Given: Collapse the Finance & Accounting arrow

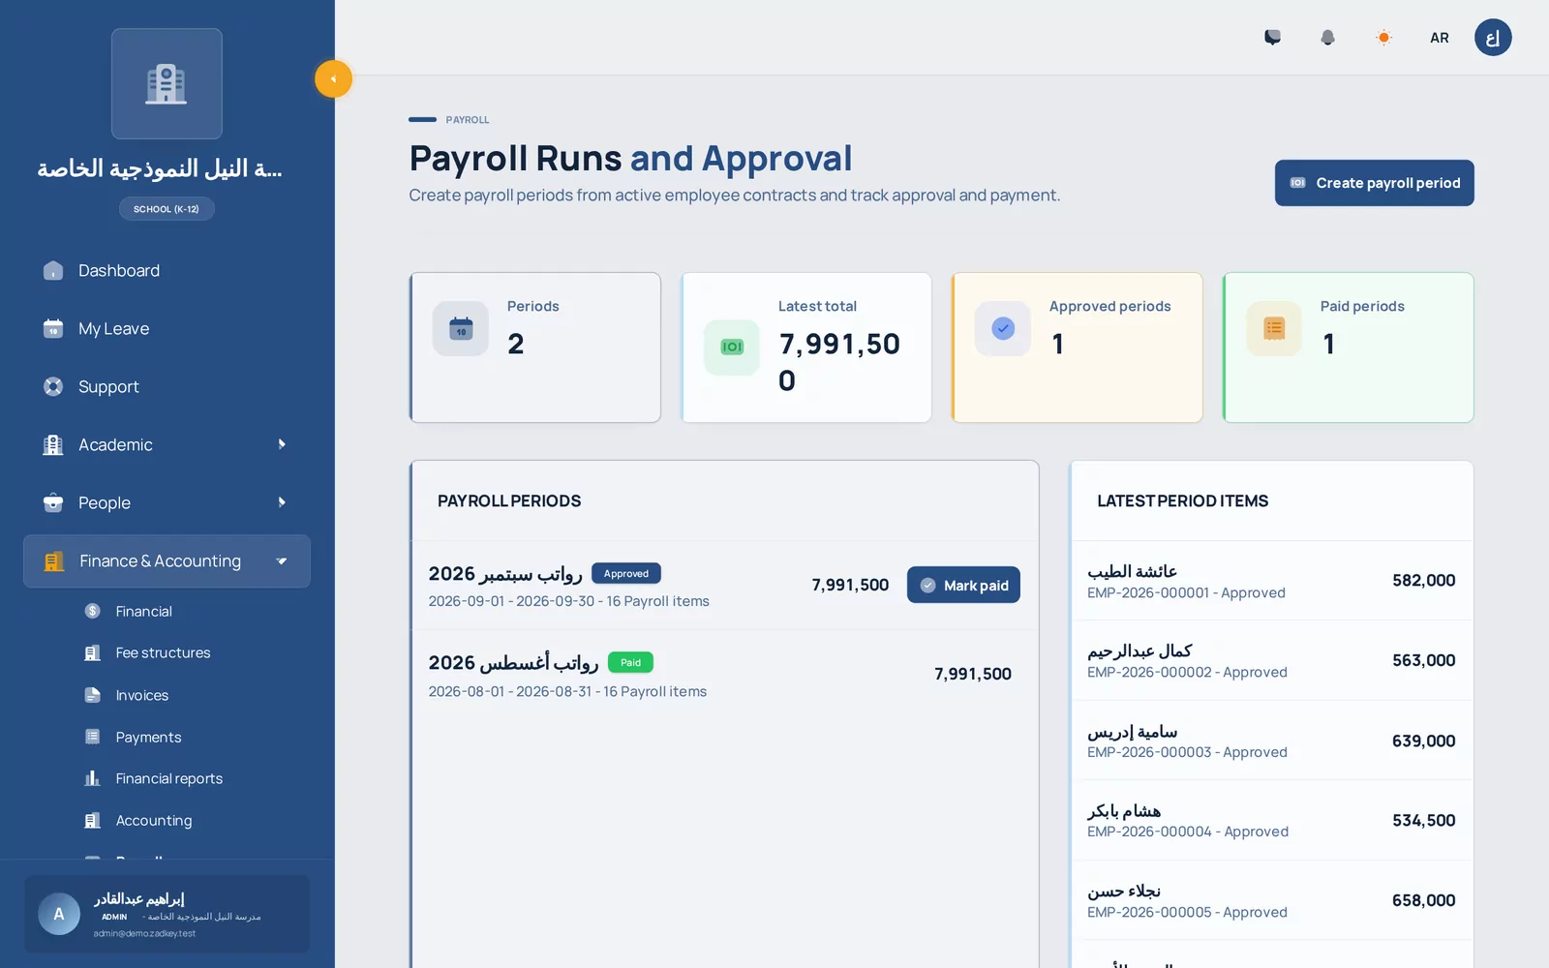Looking at the screenshot, I should pyautogui.click(x=282, y=561).
